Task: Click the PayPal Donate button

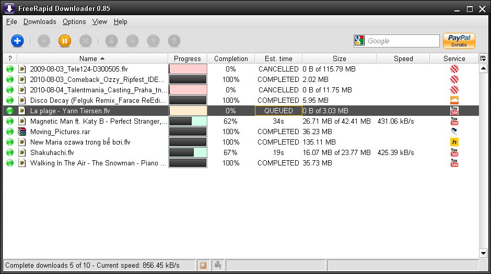Action: click(459, 41)
